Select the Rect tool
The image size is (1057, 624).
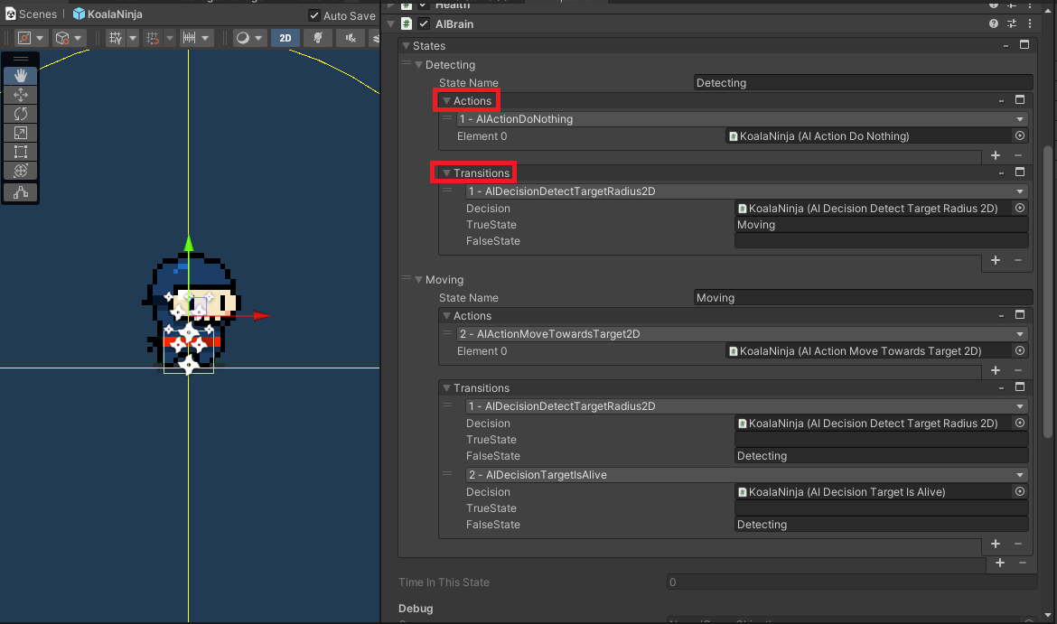click(x=20, y=152)
